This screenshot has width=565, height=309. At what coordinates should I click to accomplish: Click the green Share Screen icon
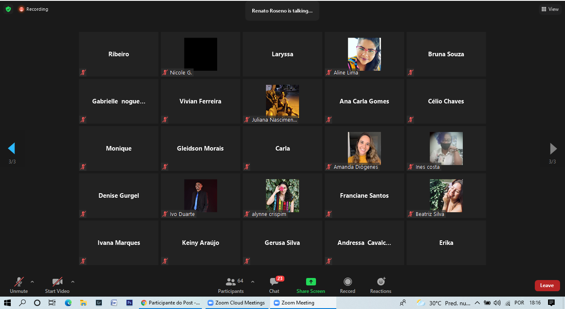coord(311,282)
